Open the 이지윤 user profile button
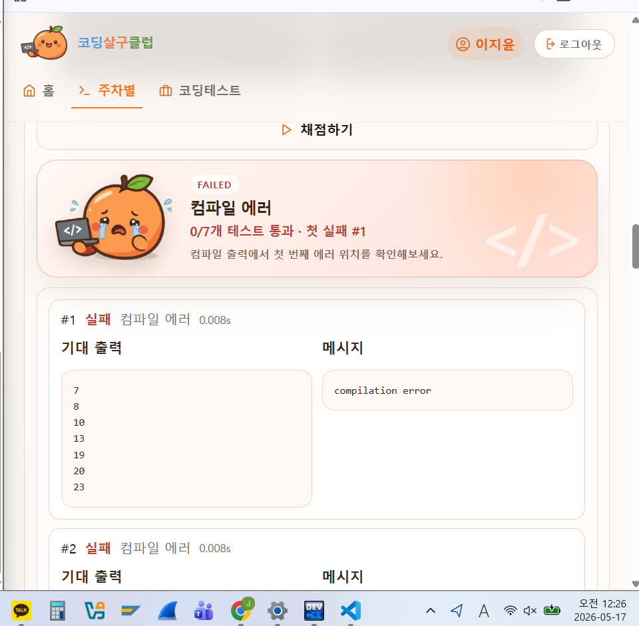 point(485,44)
